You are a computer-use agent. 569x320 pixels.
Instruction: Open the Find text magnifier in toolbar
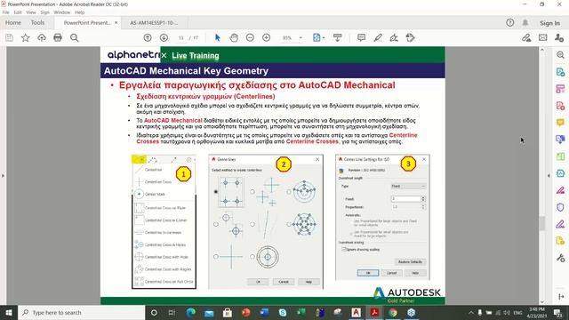75,37
